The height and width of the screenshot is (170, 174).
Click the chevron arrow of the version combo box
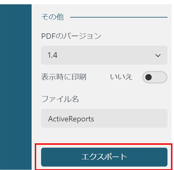coord(158,55)
